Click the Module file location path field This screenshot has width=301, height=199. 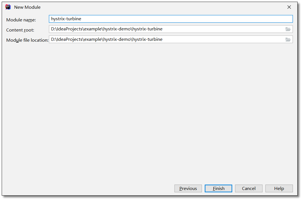pos(171,39)
